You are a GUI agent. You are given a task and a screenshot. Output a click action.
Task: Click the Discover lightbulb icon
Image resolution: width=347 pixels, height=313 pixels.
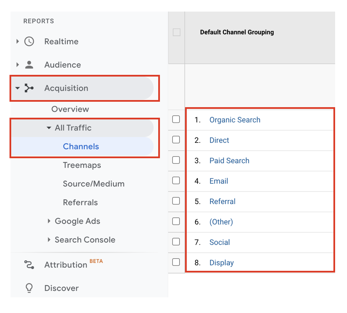(x=29, y=288)
